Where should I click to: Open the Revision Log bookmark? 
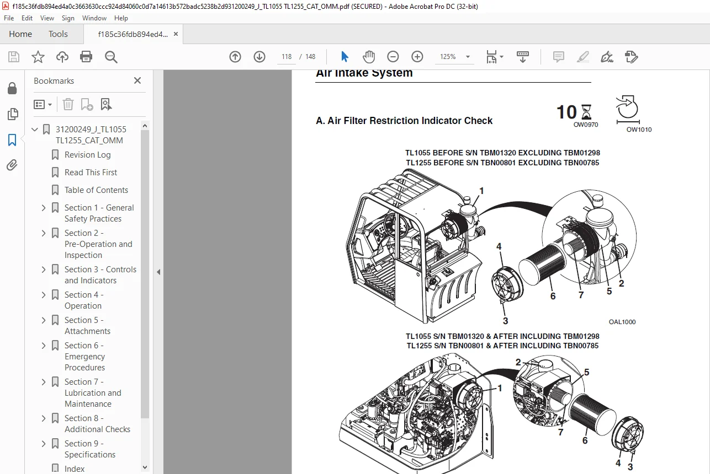[x=87, y=155]
